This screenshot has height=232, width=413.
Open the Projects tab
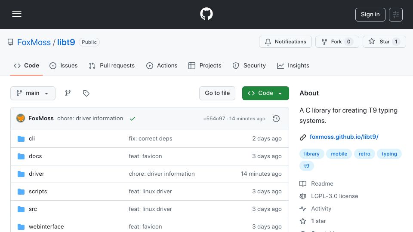click(205, 65)
